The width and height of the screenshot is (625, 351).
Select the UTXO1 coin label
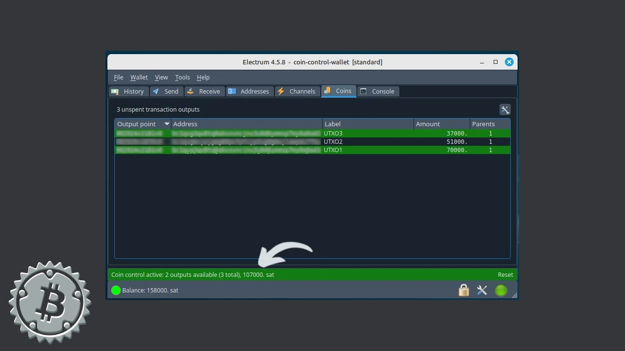[x=333, y=150]
